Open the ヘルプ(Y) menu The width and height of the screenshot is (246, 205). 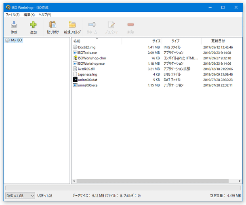[x=45, y=15]
